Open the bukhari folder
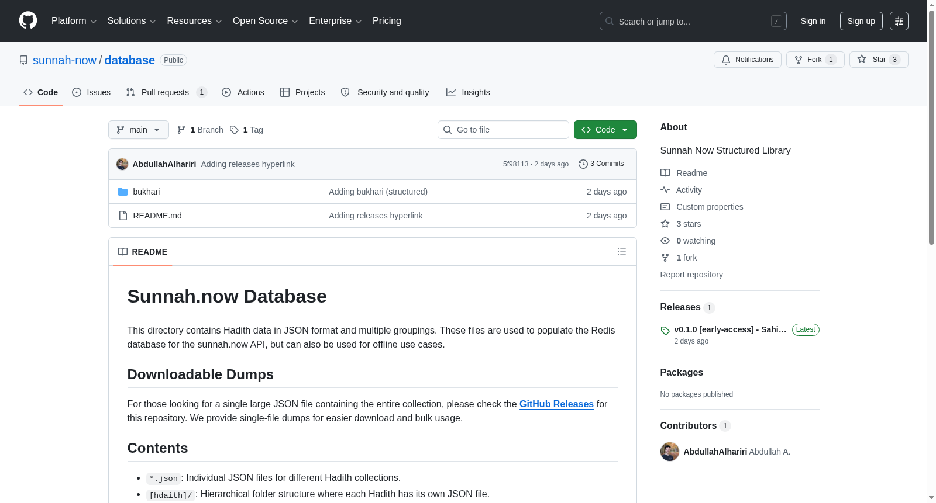This screenshot has height=503, width=936. pos(146,192)
